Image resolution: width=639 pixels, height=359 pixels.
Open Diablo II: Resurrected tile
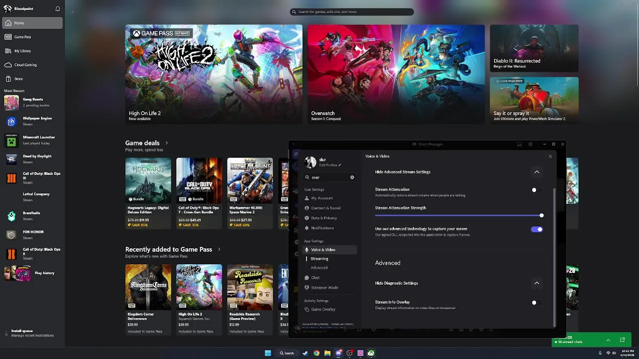tap(534, 48)
